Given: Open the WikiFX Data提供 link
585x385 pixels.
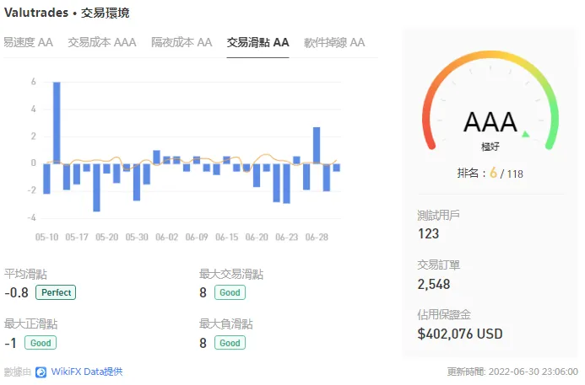Looking at the screenshot, I should tap(87, 372).
